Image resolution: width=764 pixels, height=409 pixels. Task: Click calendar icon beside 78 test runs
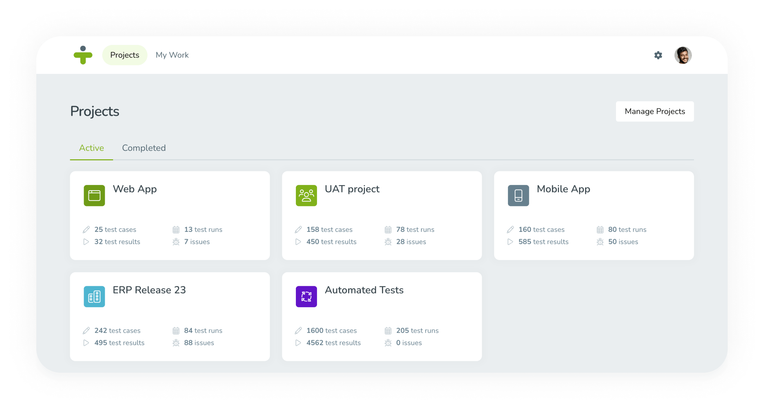[388, 230]
